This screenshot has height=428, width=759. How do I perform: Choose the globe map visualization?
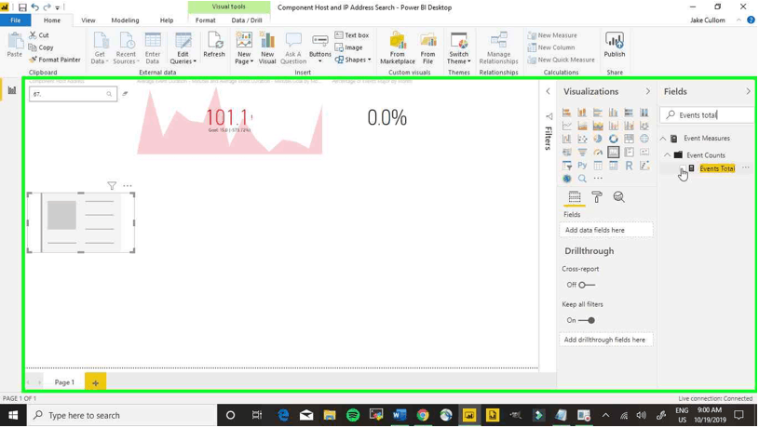pos(644,139)
